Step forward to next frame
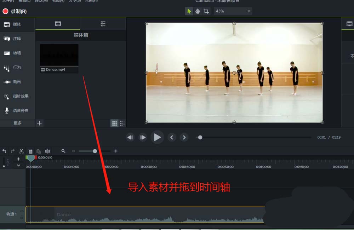 click(143, 137)
